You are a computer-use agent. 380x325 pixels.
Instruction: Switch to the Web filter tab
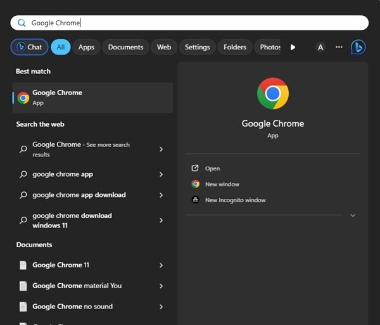click(x=164, y=47)
